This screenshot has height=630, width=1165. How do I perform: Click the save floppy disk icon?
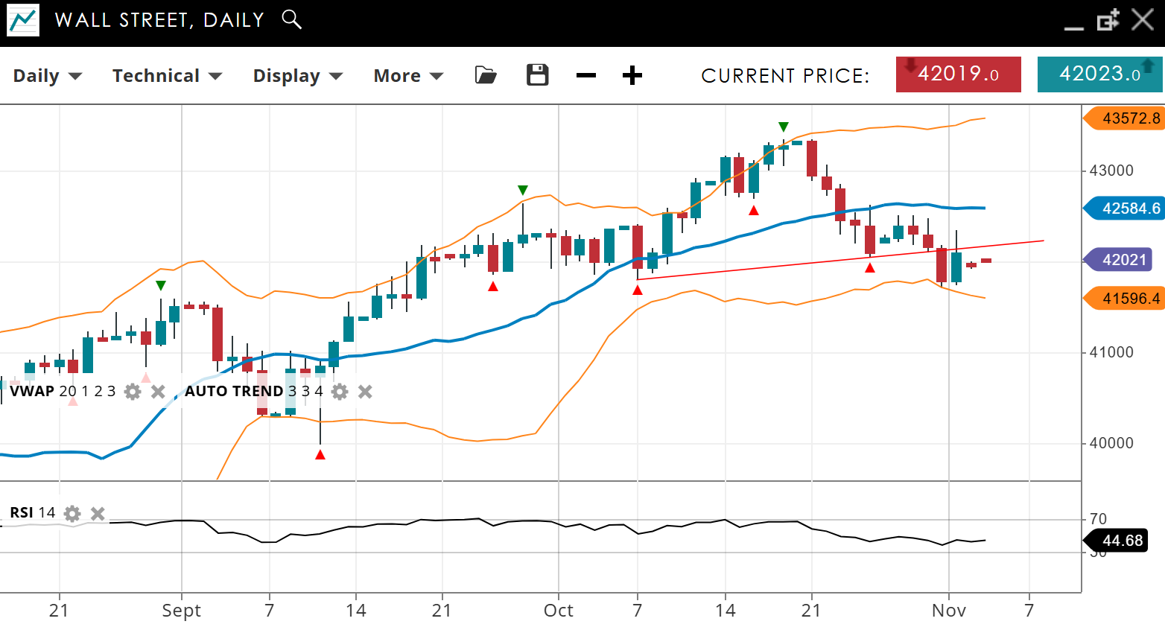[x=537, y=75]
